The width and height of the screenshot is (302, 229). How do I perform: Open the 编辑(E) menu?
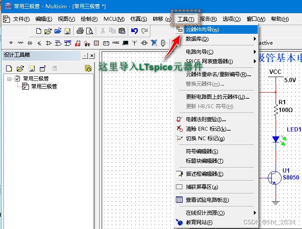[x=44, y=19]
